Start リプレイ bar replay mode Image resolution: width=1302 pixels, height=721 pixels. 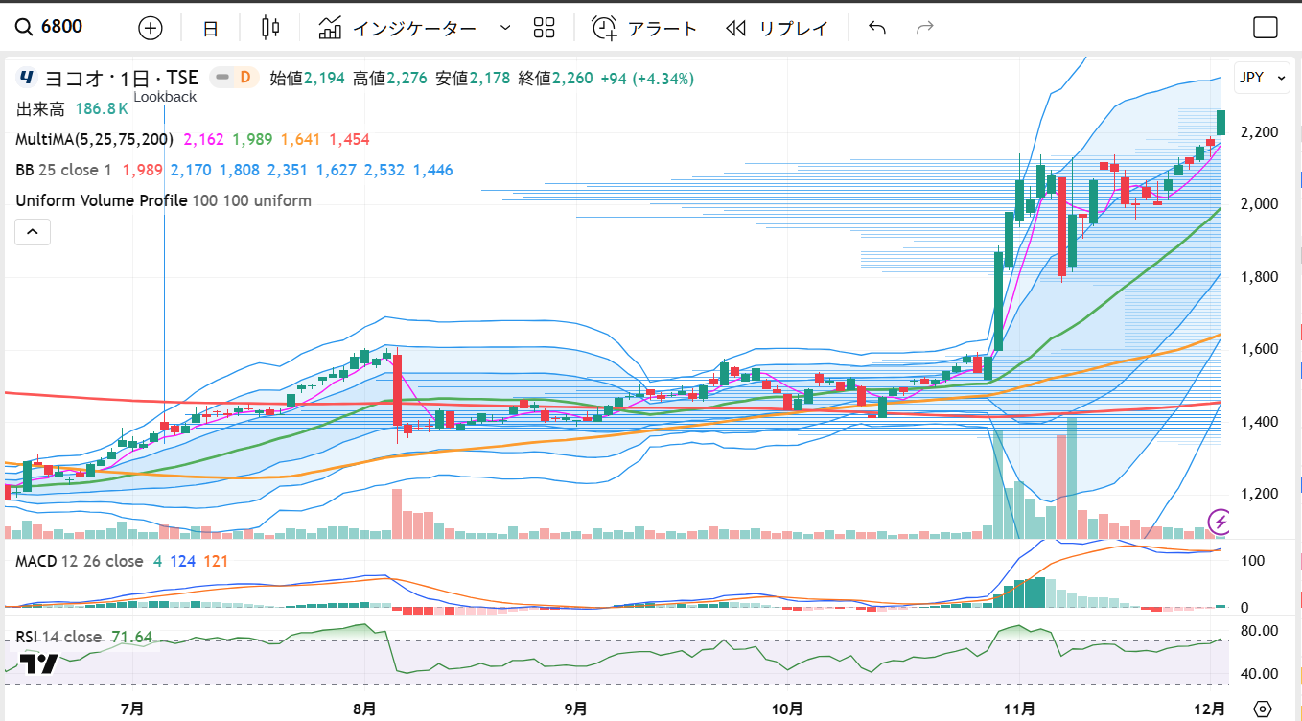[x=777, y=28]
